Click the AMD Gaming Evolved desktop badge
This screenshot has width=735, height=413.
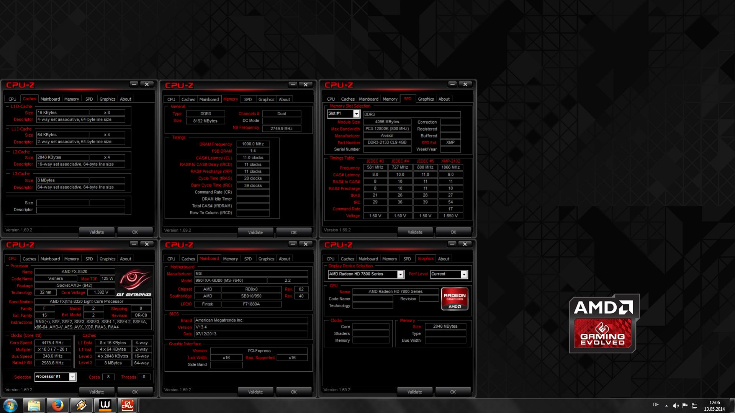point(604,323)
